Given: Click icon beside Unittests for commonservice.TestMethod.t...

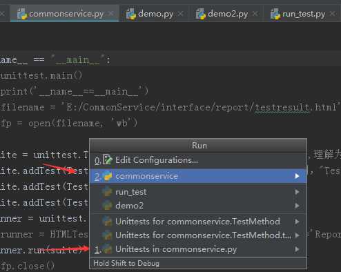Looking at the screenshot, I should [108, 235].
